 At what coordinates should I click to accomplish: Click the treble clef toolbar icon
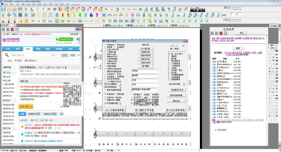(x=144, y=15)
